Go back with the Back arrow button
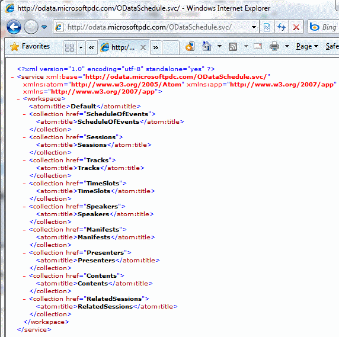Viewport: 339px width, 337px height. [14, 27]
